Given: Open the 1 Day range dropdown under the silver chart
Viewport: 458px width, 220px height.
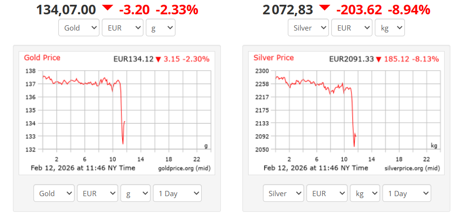Looking at the screenshot, I should [406, 193].
